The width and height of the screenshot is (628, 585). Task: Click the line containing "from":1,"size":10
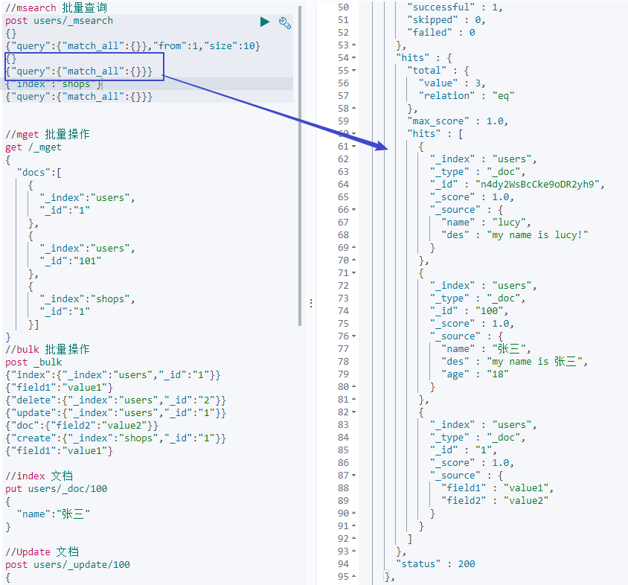[133, 46]
